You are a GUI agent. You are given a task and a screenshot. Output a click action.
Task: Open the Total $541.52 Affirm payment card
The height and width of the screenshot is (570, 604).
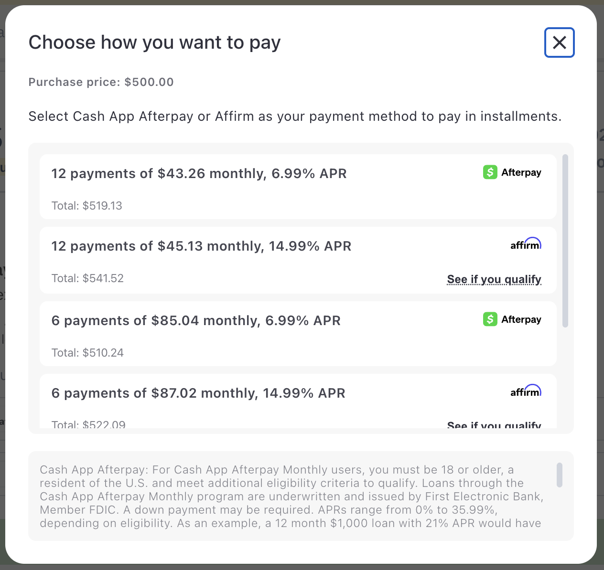(239, 260)
